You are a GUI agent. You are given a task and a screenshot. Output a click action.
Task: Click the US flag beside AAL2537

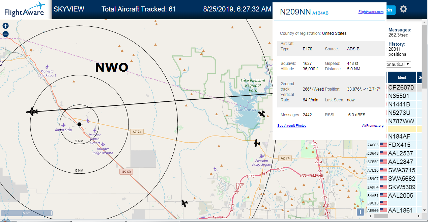383,153
